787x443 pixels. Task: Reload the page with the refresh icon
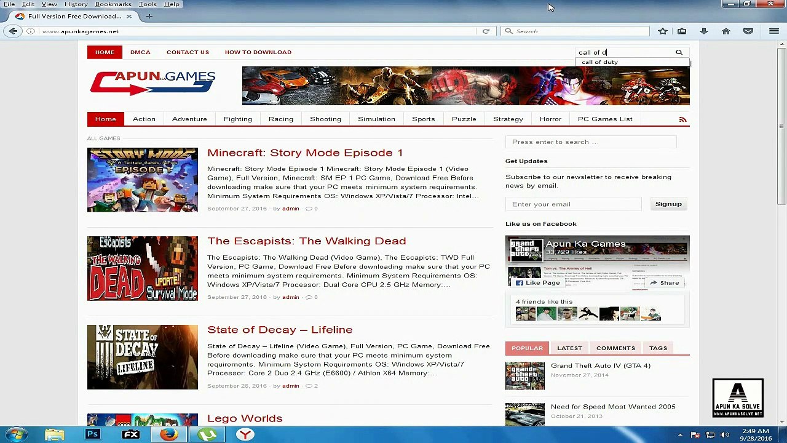pos(486,31)
